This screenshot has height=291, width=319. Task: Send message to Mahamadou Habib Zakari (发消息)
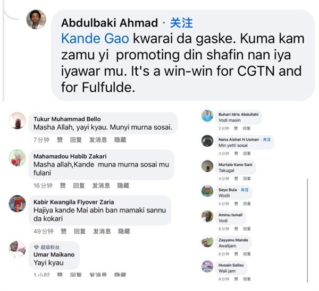point(101,186)
